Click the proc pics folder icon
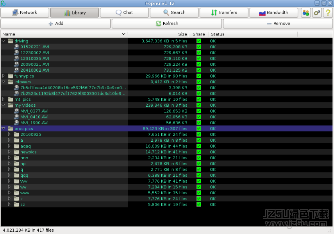Screen dimensions: 334x234 coord(11,128)
